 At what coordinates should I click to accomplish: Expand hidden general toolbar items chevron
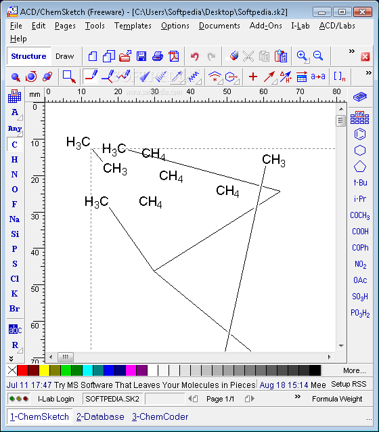[x=351, y=51]
